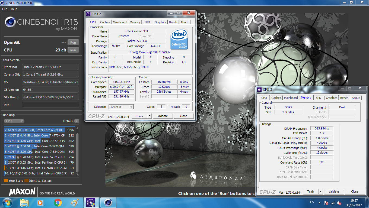Click the network signal tray icon
Screen dimensions: 369x208
333,203
